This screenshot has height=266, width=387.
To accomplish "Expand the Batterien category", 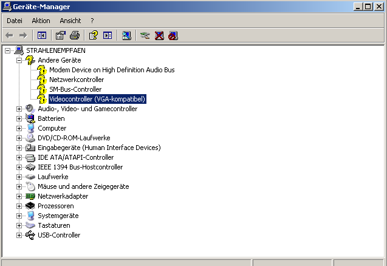I will pyautogui.click(x=19, y=118).
